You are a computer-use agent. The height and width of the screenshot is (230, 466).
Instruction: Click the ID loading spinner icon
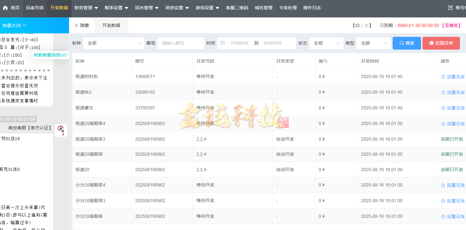(x=367, y=26)
